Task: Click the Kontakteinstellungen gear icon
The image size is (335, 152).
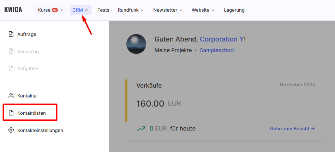Action: [x=11, y=130]
